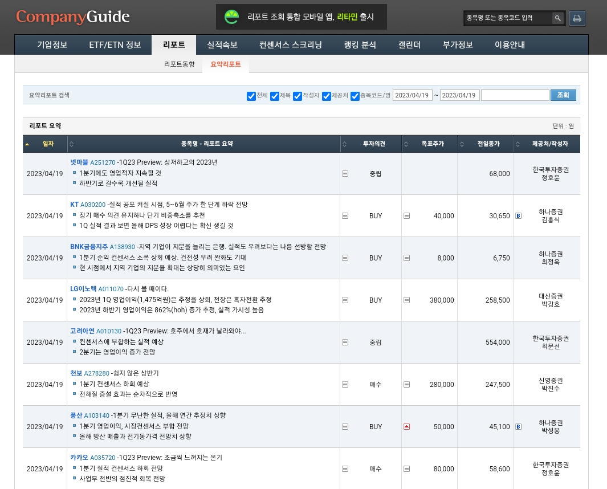Click the green 리타민 app icon in the banner
This screenshot has height=489, width=607.
click(x=231, y=17)
